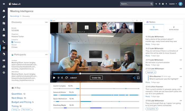The image size is (185, 111).
Task: Open options for the 37:58 note
Action: [x=181, y=101]
